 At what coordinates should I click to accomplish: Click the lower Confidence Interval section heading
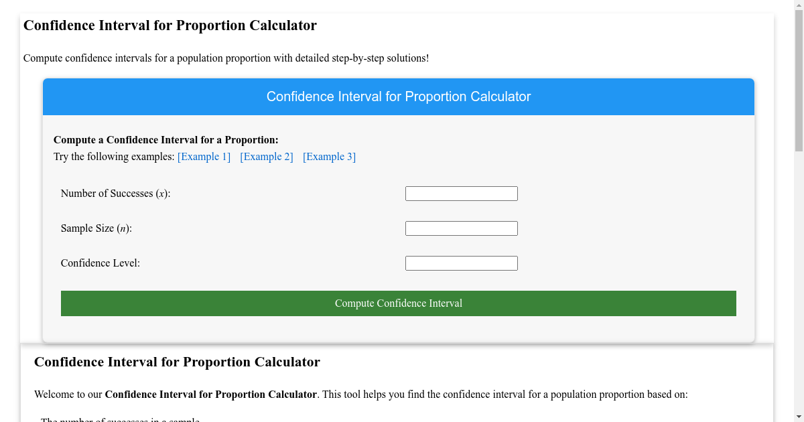(178, 362)
